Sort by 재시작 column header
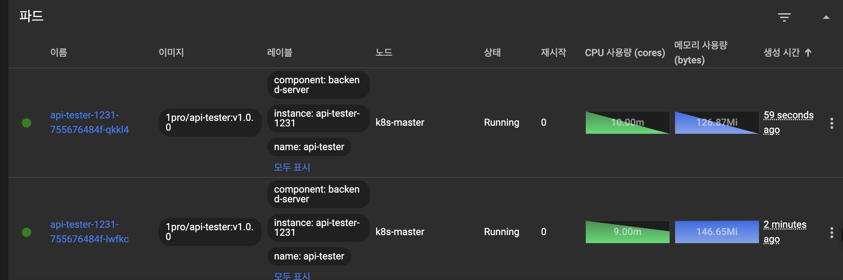The image size is (843, 280). click(x=553, y=53)
